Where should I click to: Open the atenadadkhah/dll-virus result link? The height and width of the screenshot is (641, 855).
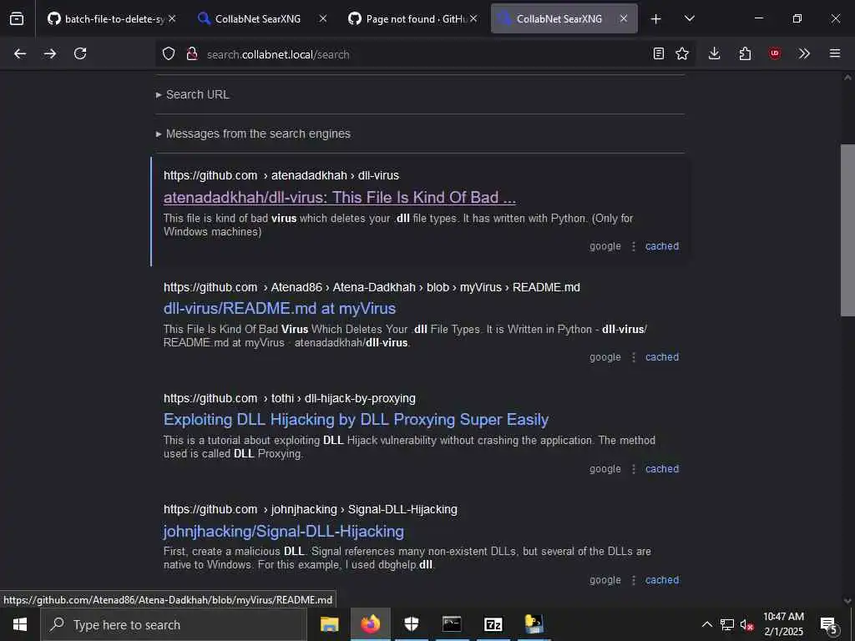[x=339, y=197]
